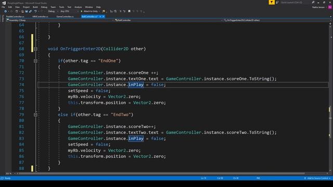This screenshot has height=187, width=333.
Task: Click the Save All toolbar icon
Action: pyautogui.click(x=30, y=11)
